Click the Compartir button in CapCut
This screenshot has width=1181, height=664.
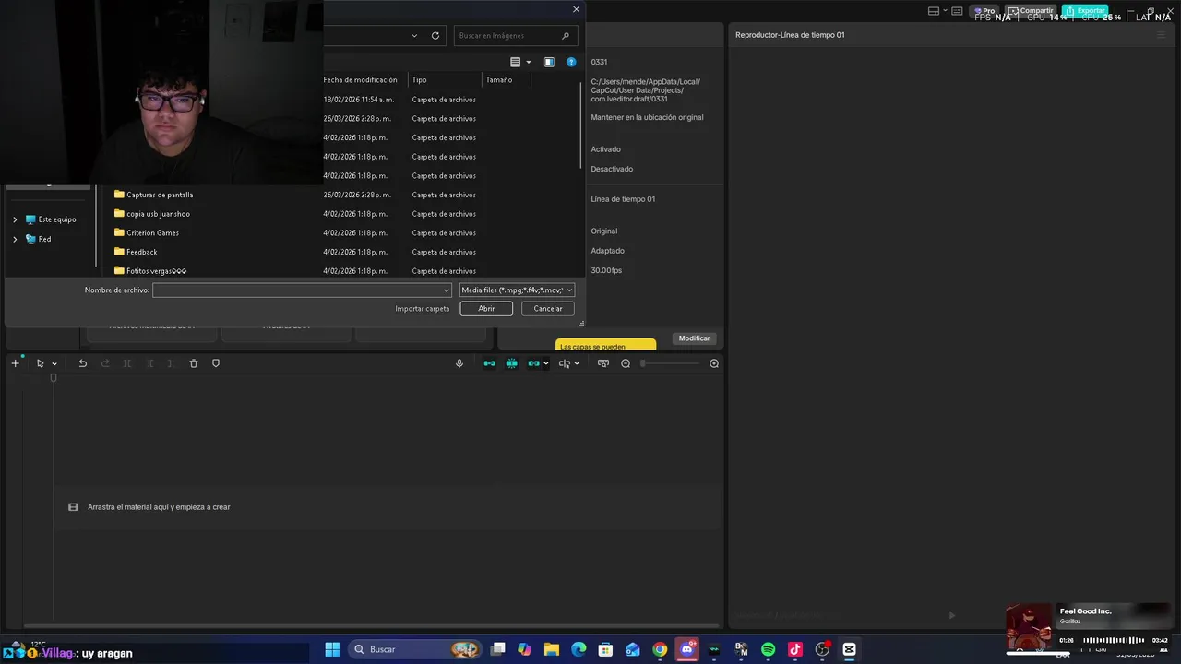click(x=1031, y=11)
